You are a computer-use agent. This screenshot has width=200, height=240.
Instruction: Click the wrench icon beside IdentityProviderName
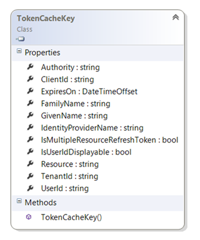(x=30, y=127)
